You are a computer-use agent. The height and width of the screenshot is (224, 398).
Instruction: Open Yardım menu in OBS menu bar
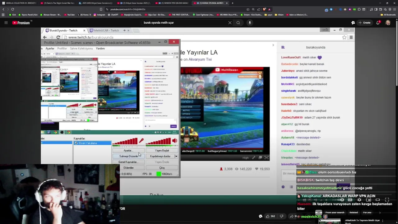click(100, 49)
